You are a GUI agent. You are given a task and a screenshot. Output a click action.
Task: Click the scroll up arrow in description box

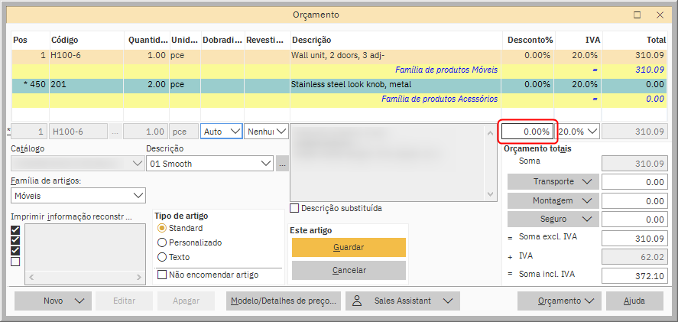pyautogui.click(x=491, y=134)
